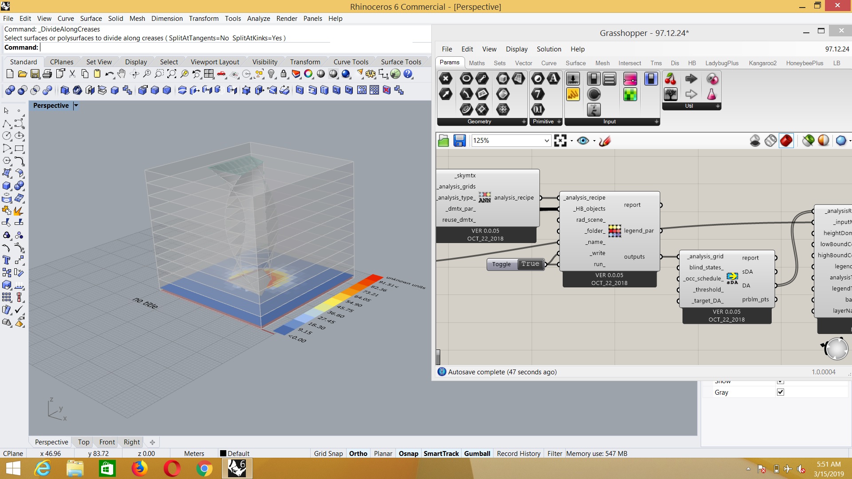This screenshot has width=852, height=479.
Task: Expand the Input params panel
Action: (656, 122)
